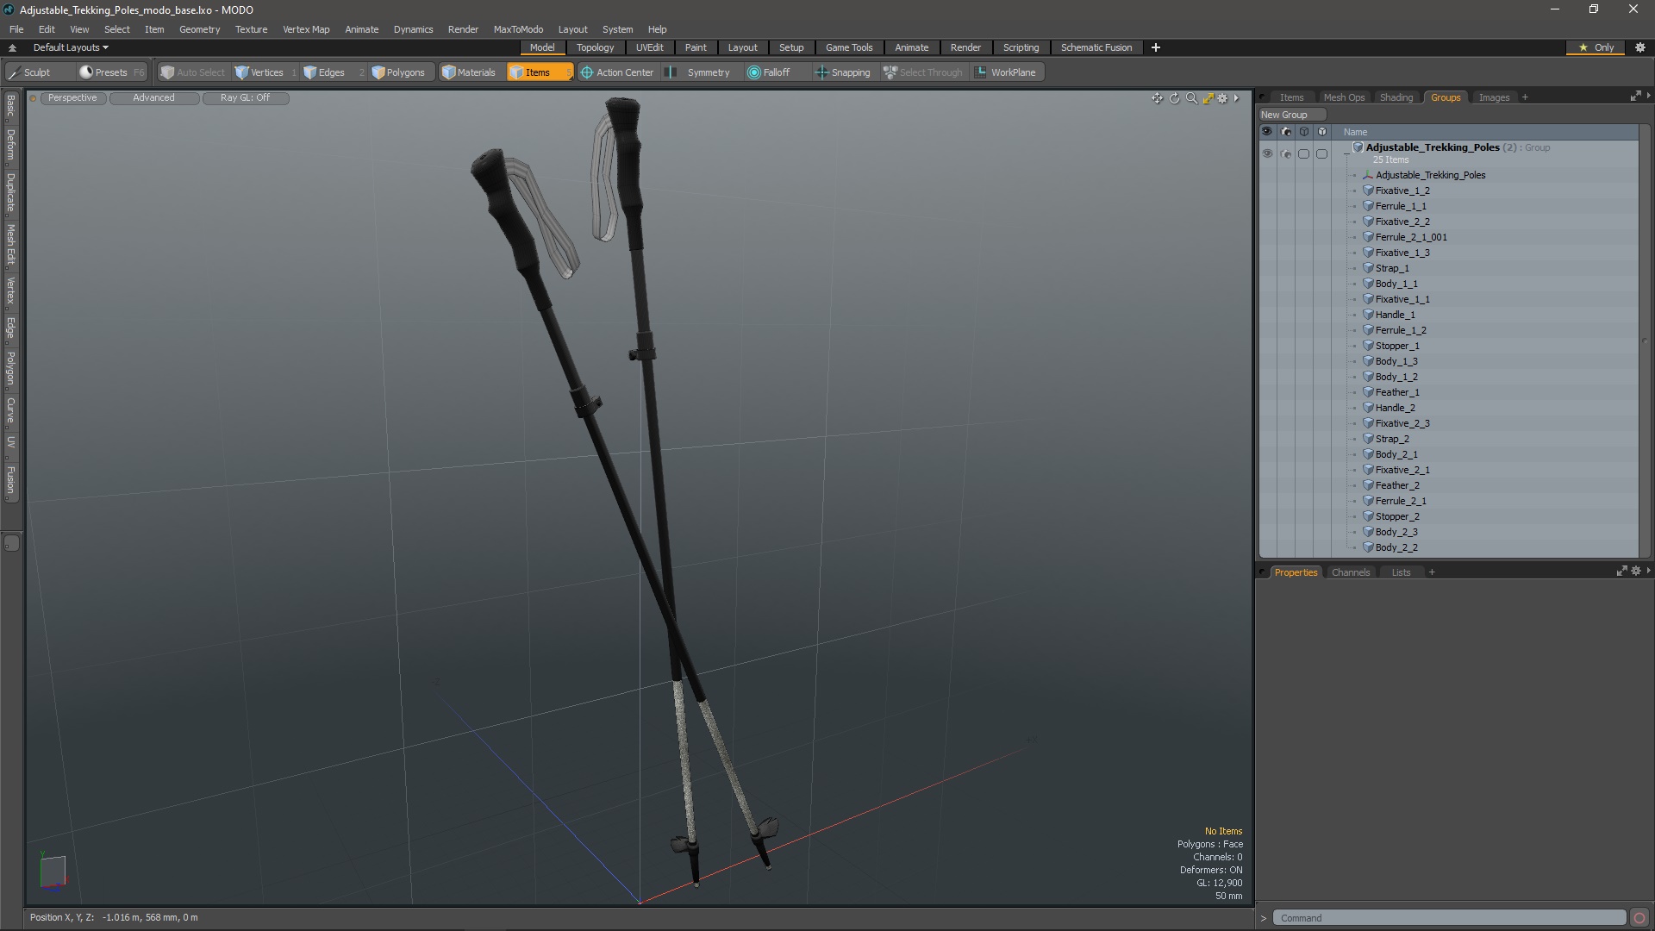This screenshot has height=931, width=1655.
Task: Toggle render camera for Adjustable_Trekking_Poles group
Action: (x=1285, y=153)
